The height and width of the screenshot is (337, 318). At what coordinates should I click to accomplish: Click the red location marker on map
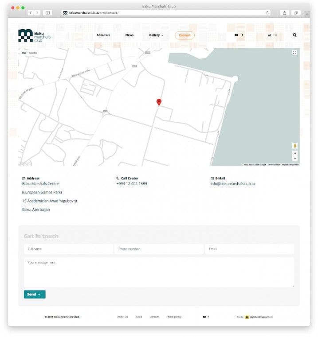click(x=159, y=102)
